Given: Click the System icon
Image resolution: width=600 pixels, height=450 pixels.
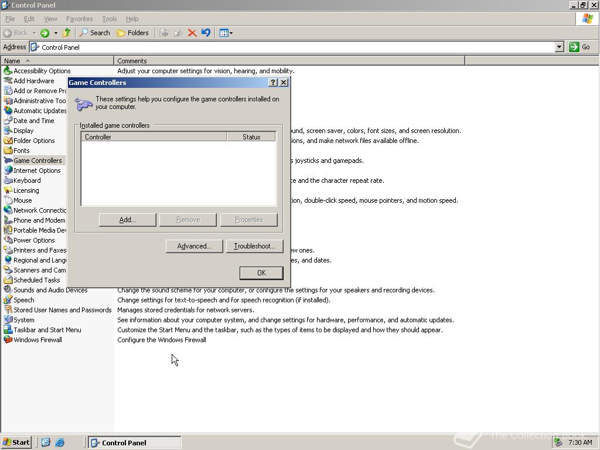Looking at the screenshot, I should (8, 319).
